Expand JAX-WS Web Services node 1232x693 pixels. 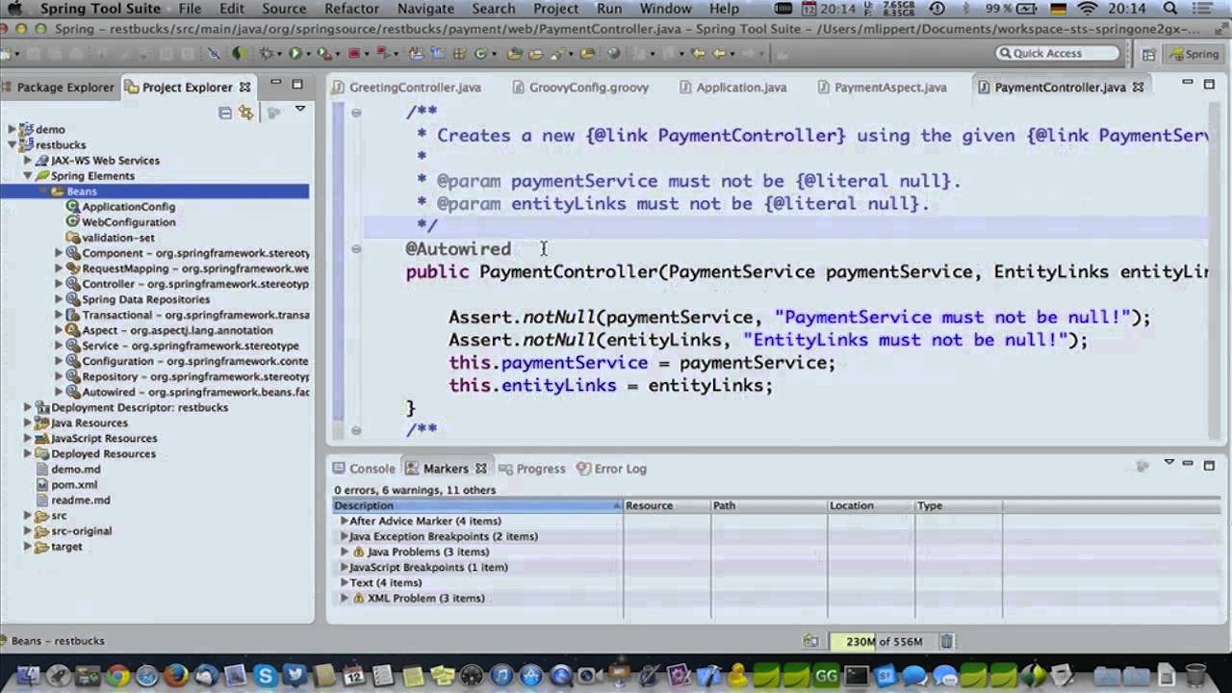click(x=28, y=161)
